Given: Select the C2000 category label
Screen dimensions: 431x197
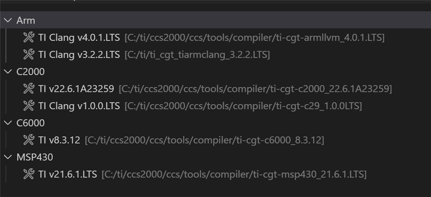Looking at the screenshot, I should pos(30,72).
